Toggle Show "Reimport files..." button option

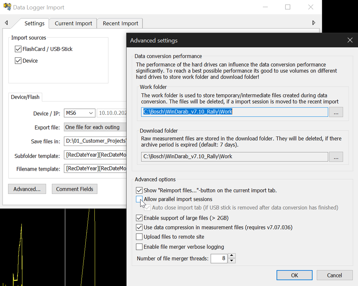139,190
